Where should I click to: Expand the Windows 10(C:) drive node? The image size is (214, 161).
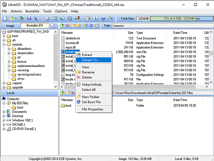4,120
